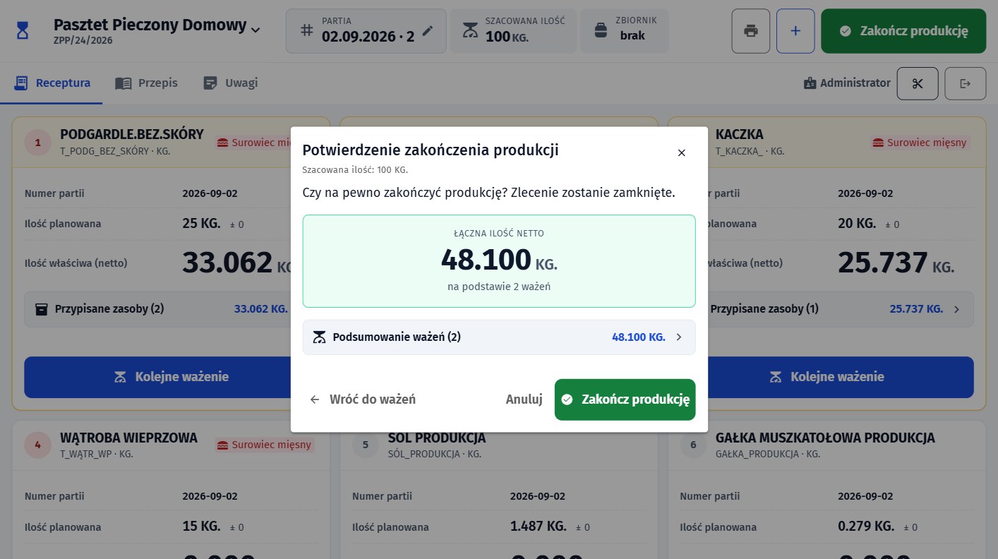Click the 48.100 KG. total net value
998x559 pixels.
[x=499, y=260]
